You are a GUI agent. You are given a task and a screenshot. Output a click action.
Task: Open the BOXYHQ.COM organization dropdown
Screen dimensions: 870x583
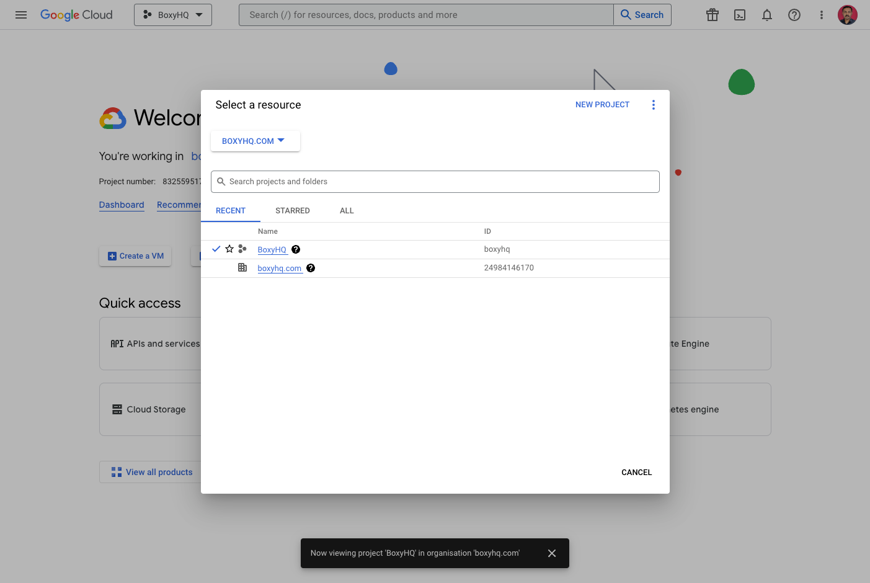coord(255,141)
